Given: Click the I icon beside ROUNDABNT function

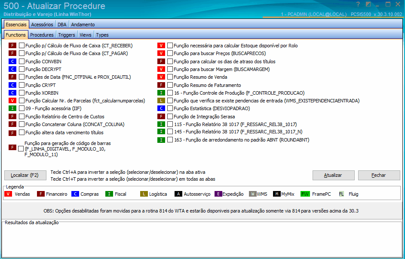Looking at the screenshot, I should [161, 140].
